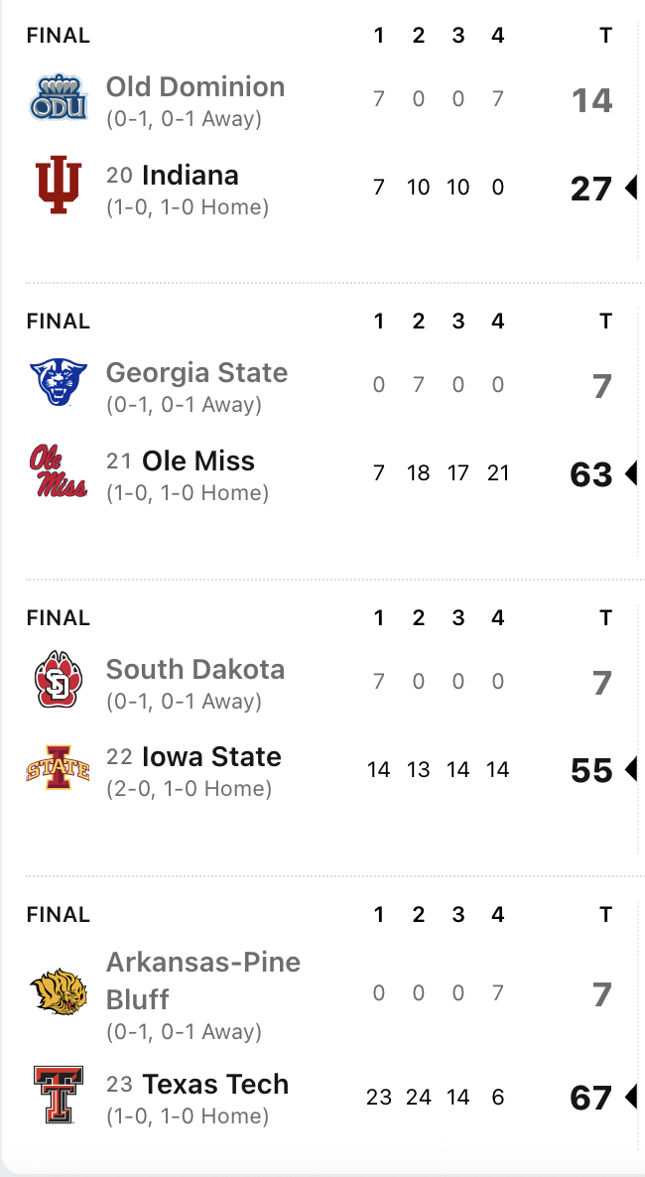The width and height of the screenshot is (645, 1177).
Task: Click the Old Dominion team logo
Action: tap(59, 99)
